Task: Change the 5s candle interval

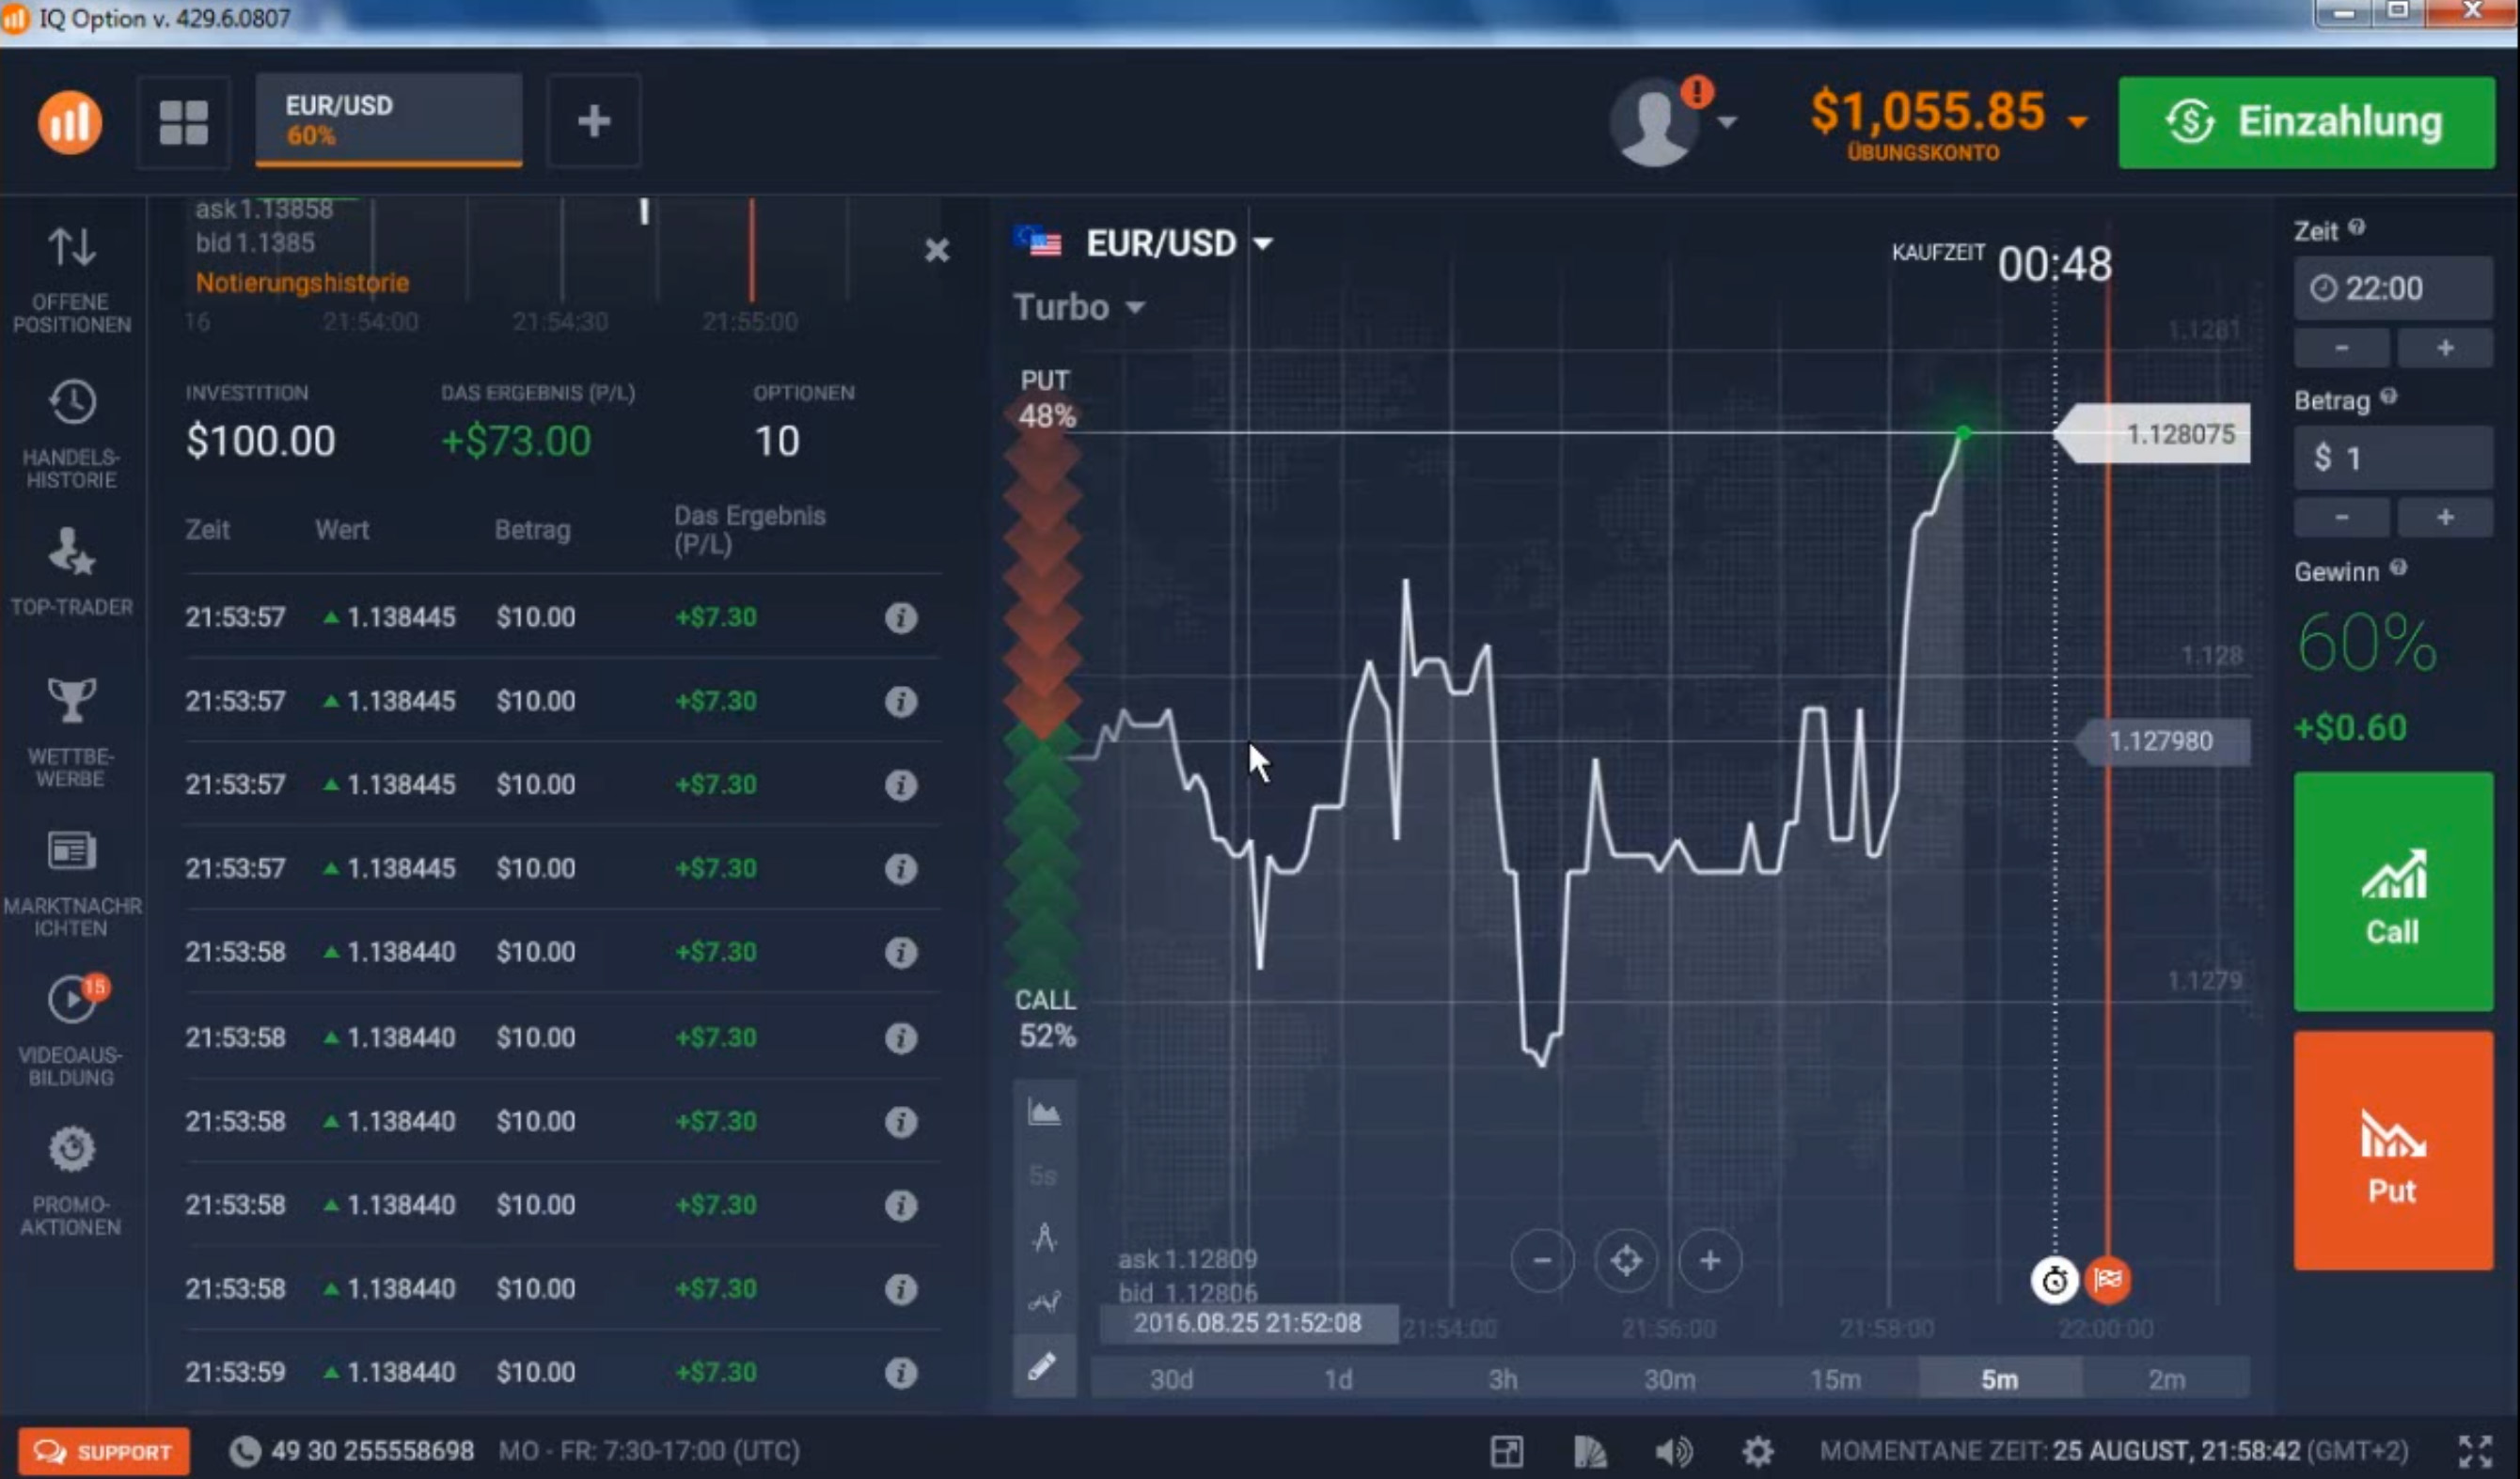Action: click(1043, 1175)
